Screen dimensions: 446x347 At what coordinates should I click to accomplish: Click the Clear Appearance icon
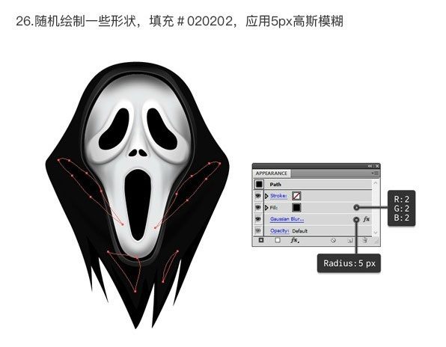pyautogui.click(x=333, y=240)
